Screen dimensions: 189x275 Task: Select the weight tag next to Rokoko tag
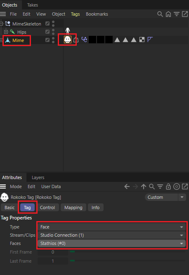point(76,40)
